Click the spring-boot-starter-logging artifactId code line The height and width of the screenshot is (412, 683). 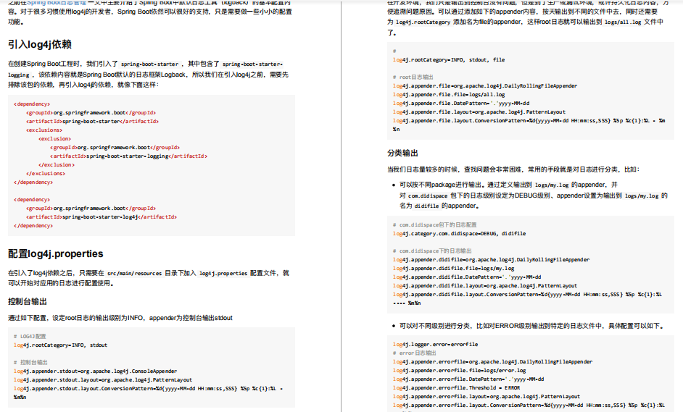pyautogui.click(x=128, y=156)
